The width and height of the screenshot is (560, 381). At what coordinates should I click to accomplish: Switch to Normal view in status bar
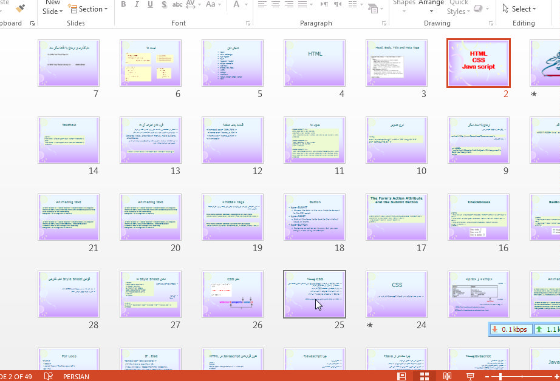point(402,376)
